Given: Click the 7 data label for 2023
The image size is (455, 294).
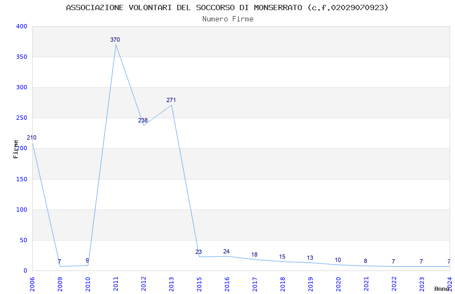Looking at the screenshot, I should pos(421,262).
